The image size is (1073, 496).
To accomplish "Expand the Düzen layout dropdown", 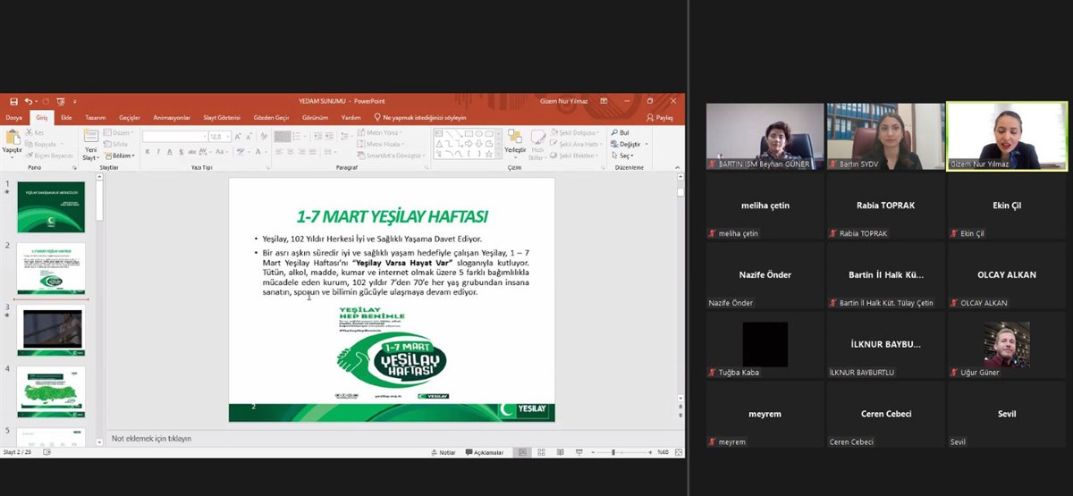I will [118, 132].
